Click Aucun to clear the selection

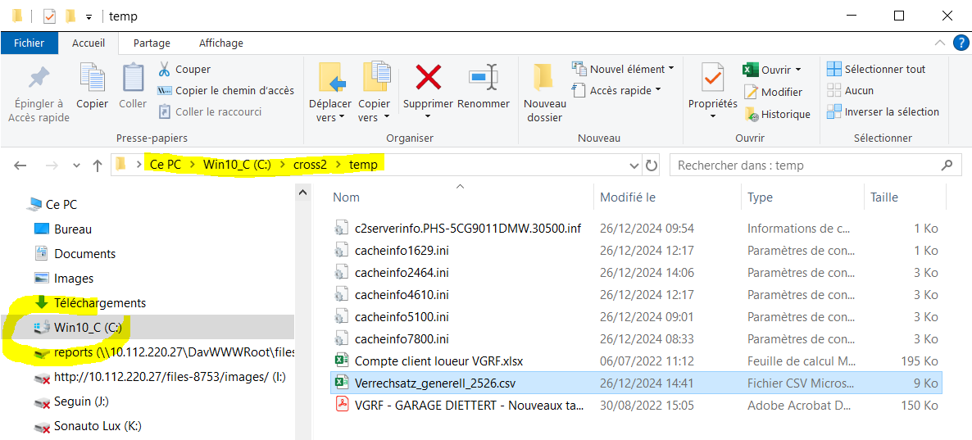point(850,90)
